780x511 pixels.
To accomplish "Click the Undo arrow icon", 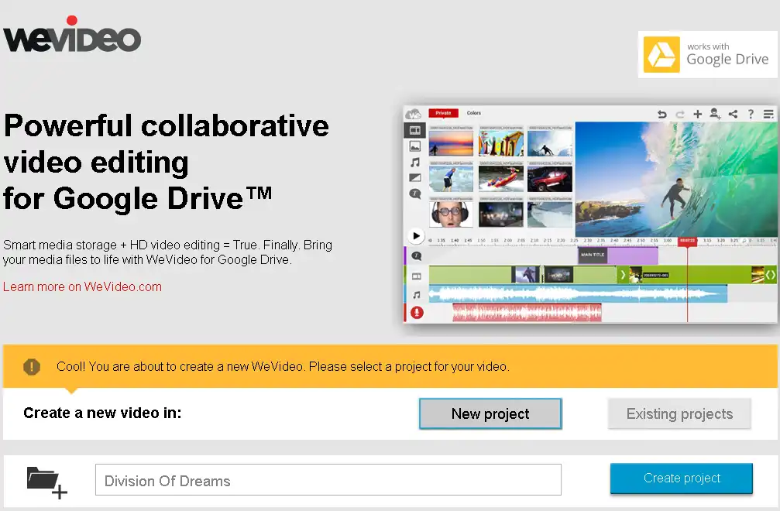I will pos(661,114).
